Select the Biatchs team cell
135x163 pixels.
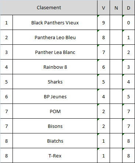click(55, 141)
